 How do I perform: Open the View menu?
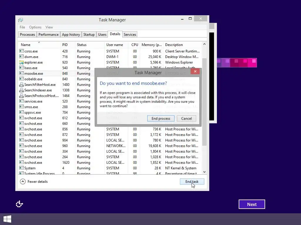coord(49,27)
